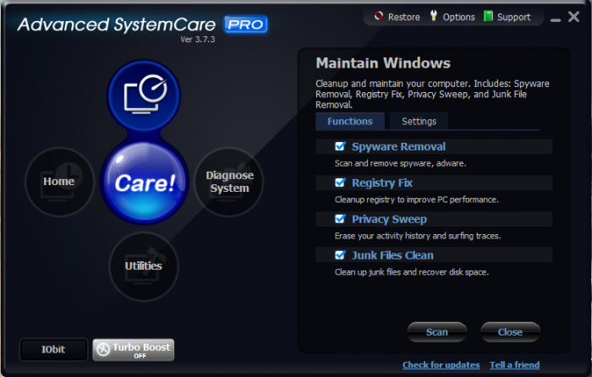Click 'Erase your activity history' description
592x377 pixels.
click(418, 236)
